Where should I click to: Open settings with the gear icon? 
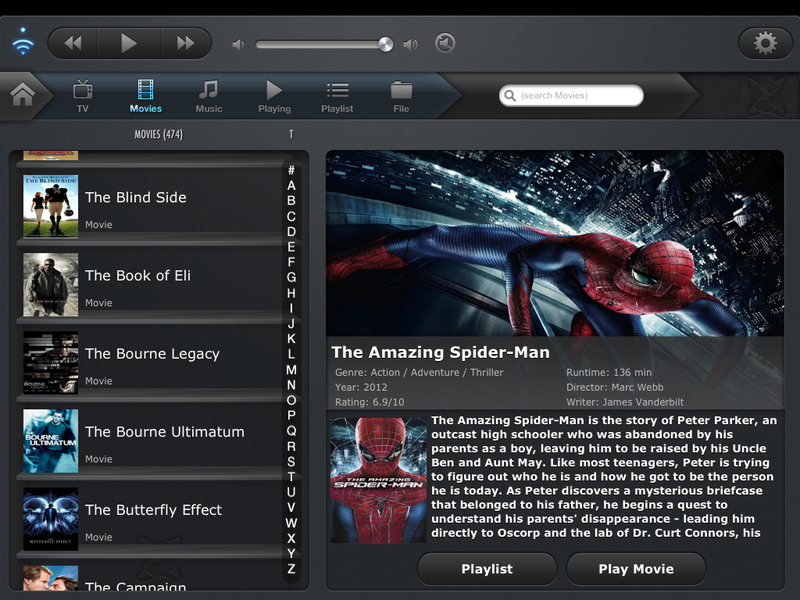(765, 43)
